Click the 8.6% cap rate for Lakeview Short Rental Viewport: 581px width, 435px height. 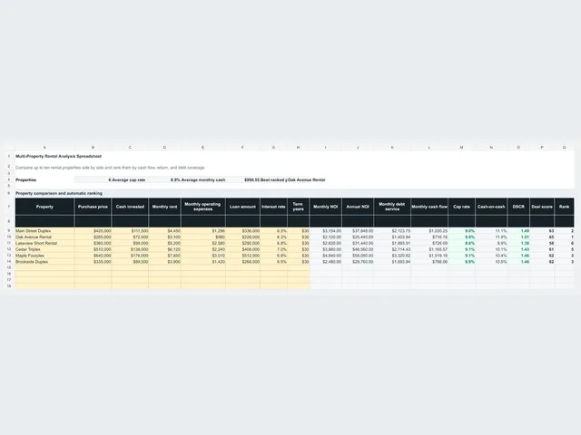click(462, 244)
